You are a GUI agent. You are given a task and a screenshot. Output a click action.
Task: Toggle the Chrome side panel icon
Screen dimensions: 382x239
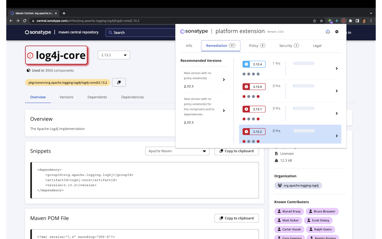tap(357, 21)
